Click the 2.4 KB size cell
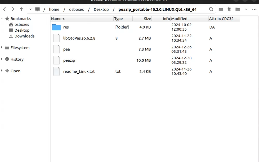The height and width of the screenshot is (162, 259). [x=145, y=72]
